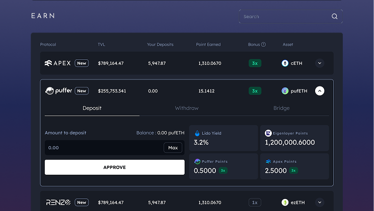Expand the APEX row with chevron
The height and width of the screenshot is (211, 374).
click(320, 63)
